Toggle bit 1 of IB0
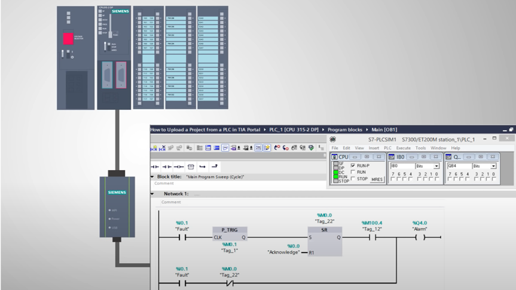 pyautogui.click(x=431, y=179)
